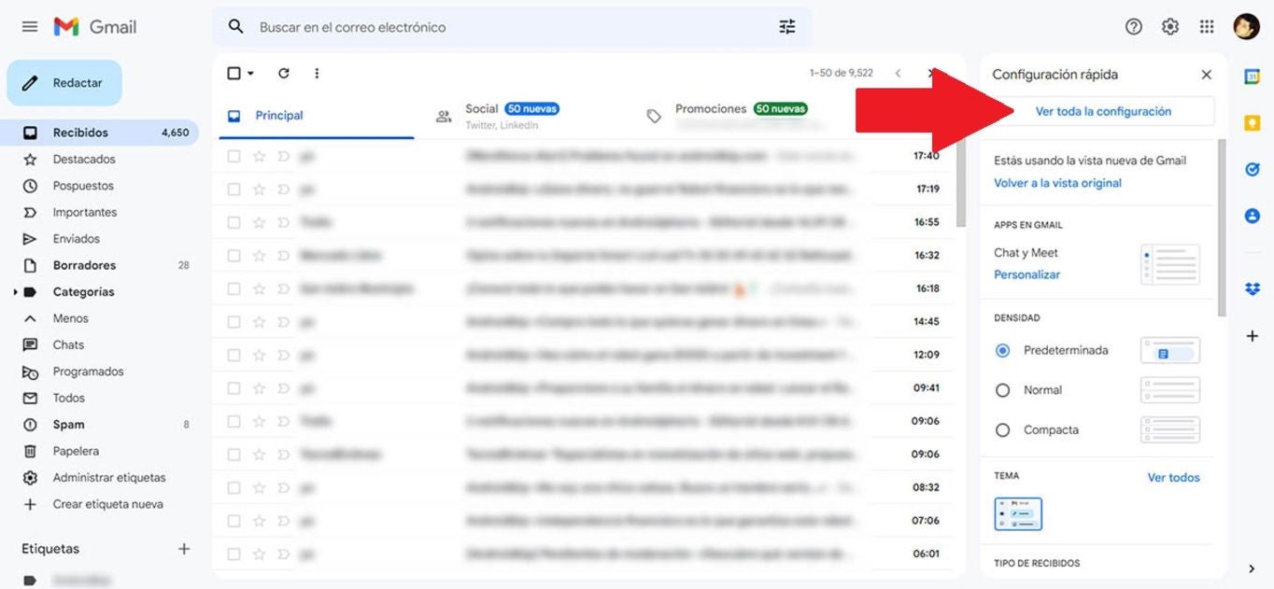The height and width of the screenshot is (589, 1274).
Task: Open Google Tasks from the sidebar
Action: (x=1252, y=168)
